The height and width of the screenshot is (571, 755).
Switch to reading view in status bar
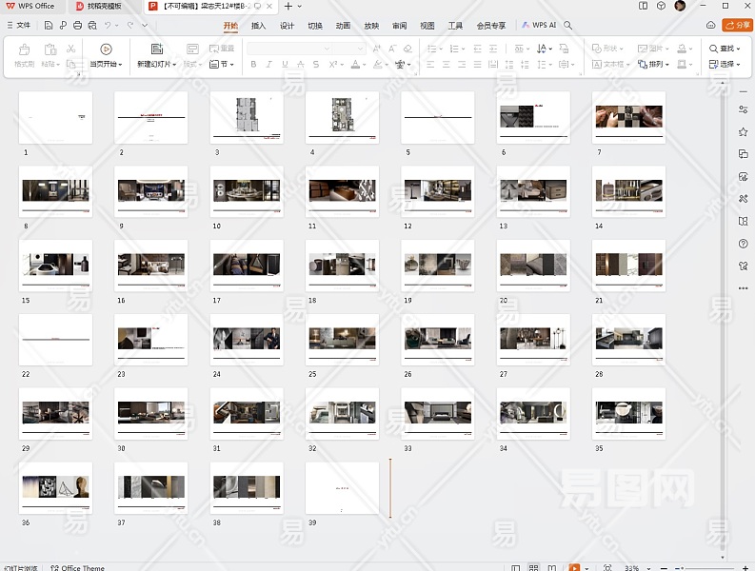553,568
